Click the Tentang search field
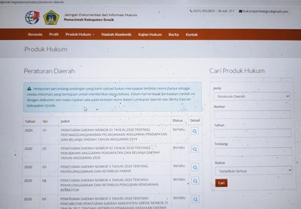This screenshot has width=301, height=209. pos(252,152)
